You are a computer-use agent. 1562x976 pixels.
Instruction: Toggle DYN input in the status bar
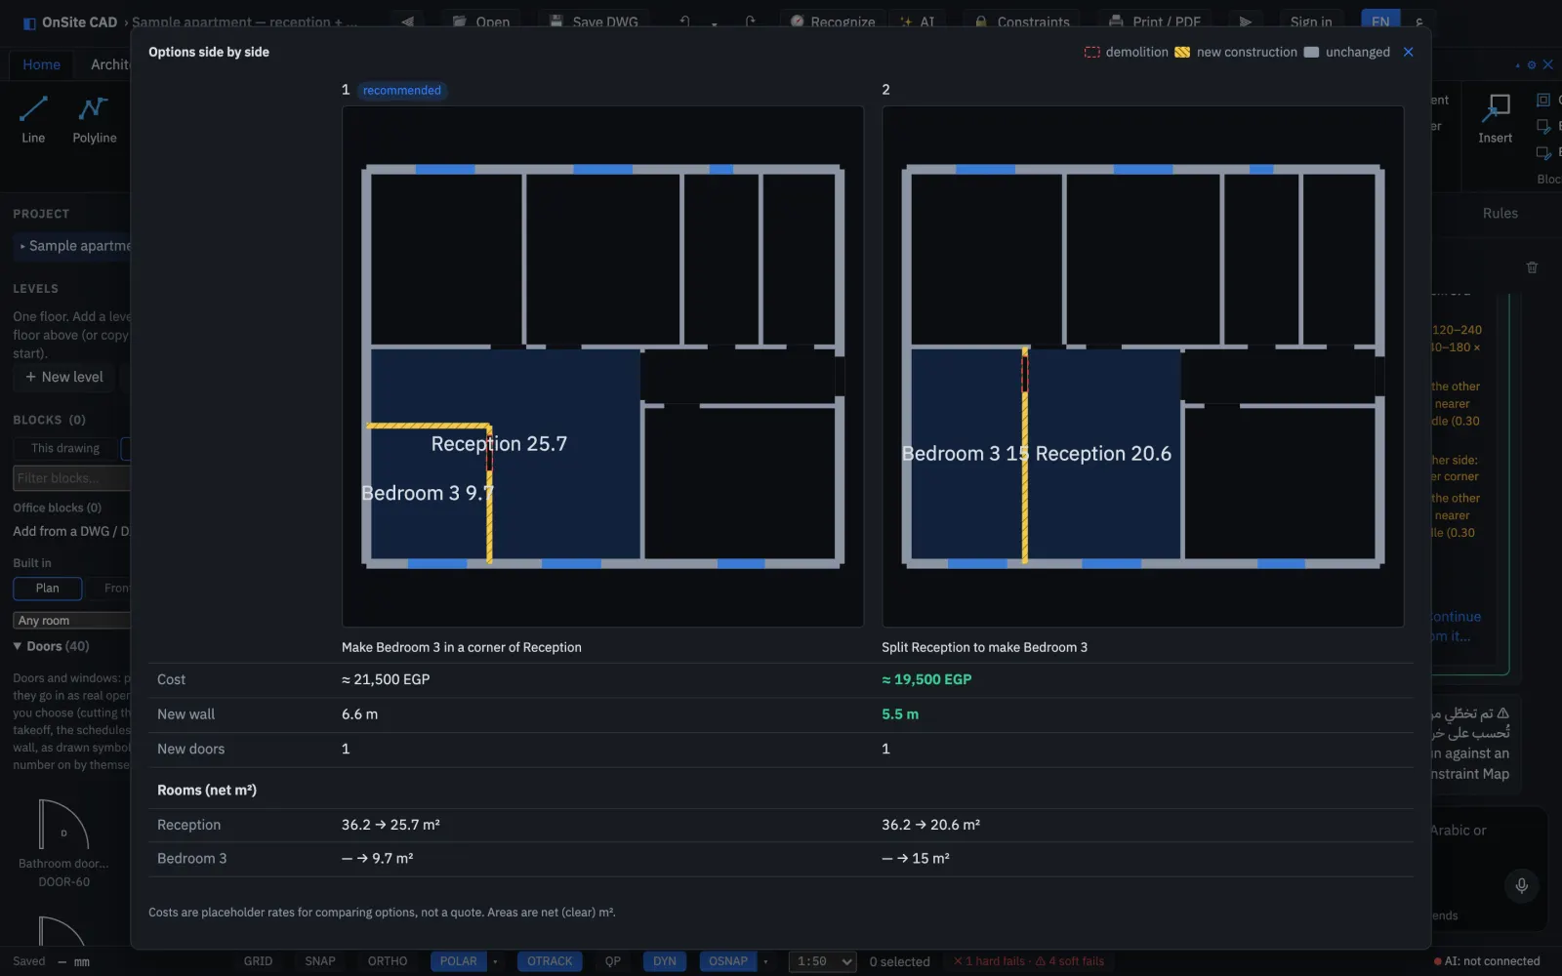pyautogui.click(x=665, y=961)
